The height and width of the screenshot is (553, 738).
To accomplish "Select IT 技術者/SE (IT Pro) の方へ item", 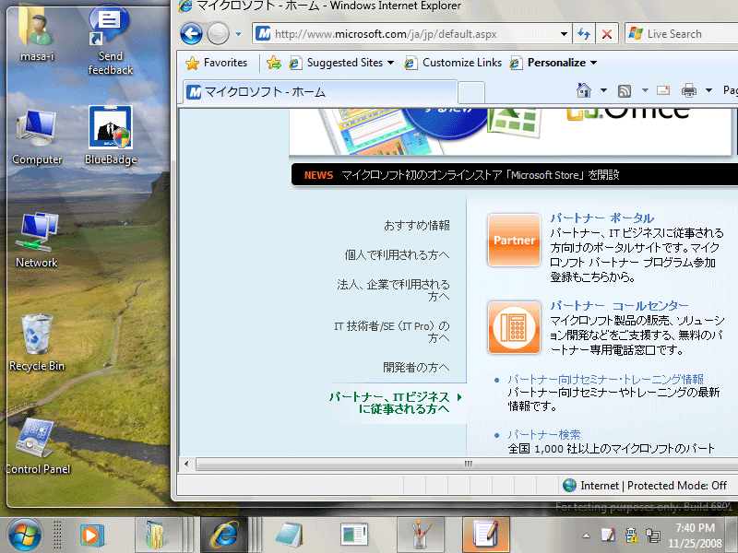I will click(x=391, y=332).
